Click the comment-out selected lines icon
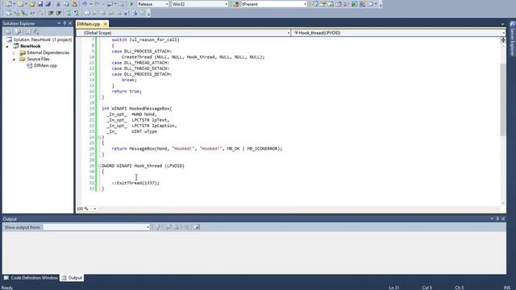The height and width of the screenshot is (290, 516). click(69, 13)
